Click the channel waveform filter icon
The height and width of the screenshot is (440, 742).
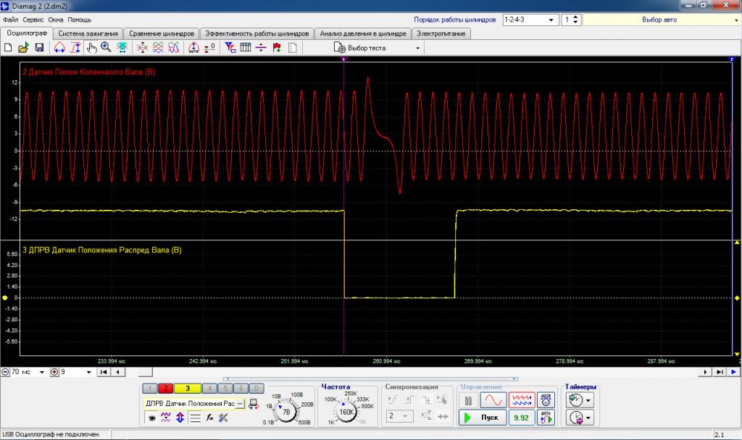[x=166, y=418]
